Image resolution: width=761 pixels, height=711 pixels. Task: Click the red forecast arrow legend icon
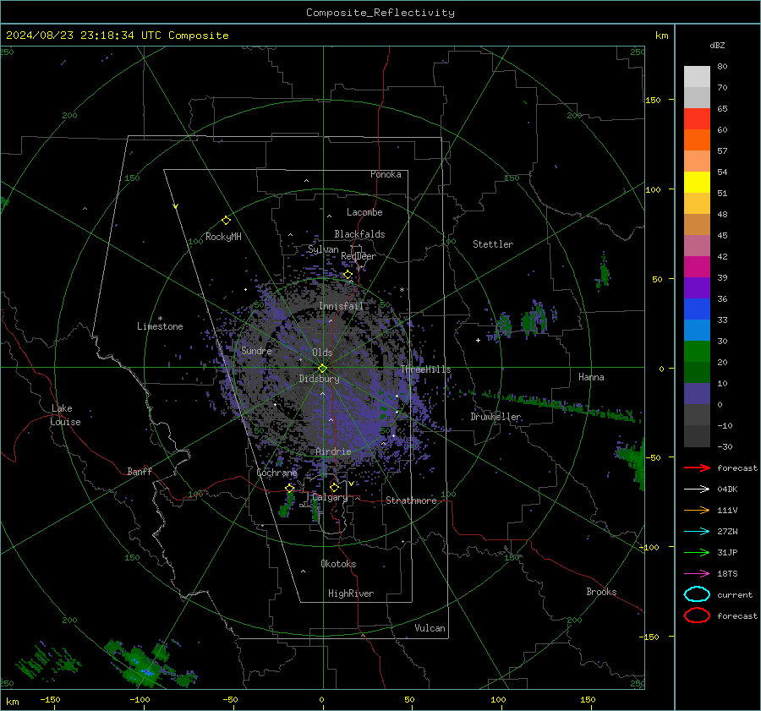697,468
